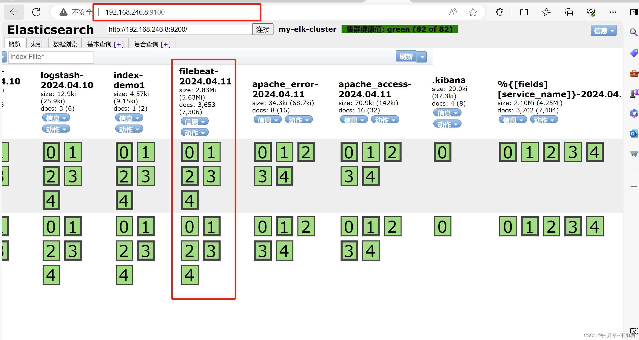
Task: Switch to the 复合查询 tab
Action: pos(146,44)
